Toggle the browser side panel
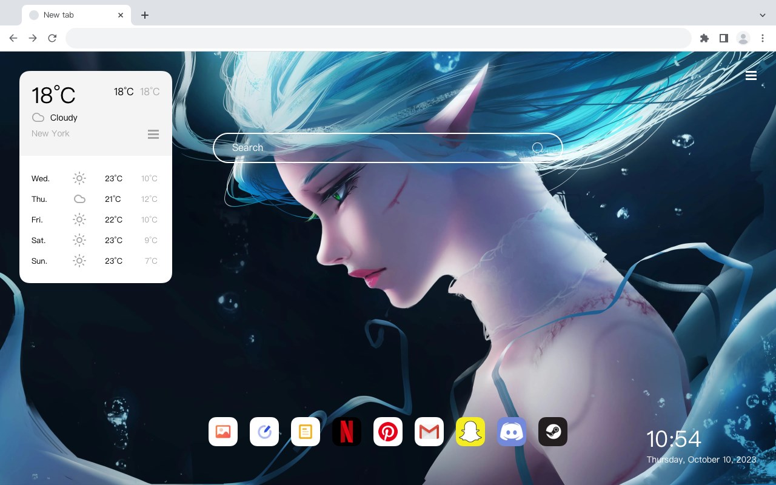Screen dimensions: 776x485 coord(723,38)
